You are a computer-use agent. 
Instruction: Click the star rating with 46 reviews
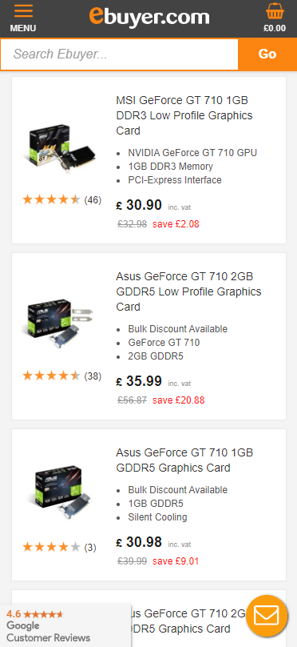61,200
